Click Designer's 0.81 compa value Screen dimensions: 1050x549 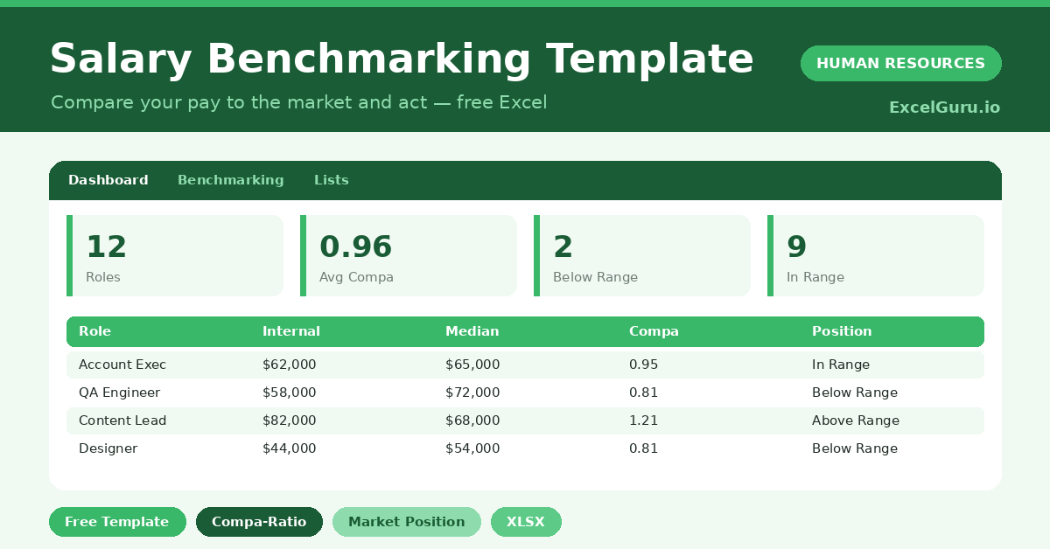[644, 448]
